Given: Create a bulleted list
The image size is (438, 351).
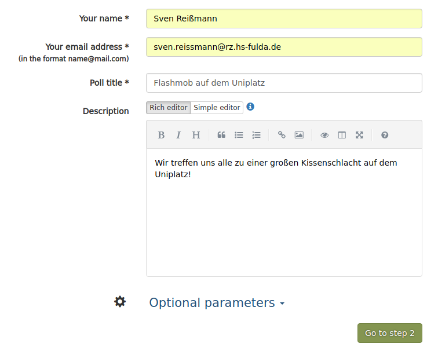Looking at the screenshot, I should (239, 135).
